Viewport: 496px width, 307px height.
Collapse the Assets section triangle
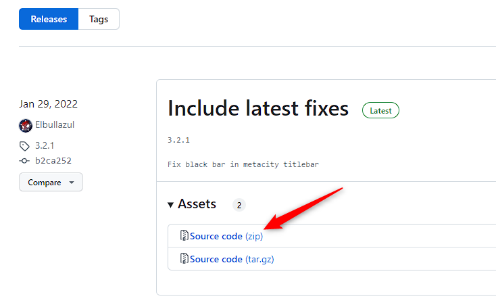coord(170,204)
